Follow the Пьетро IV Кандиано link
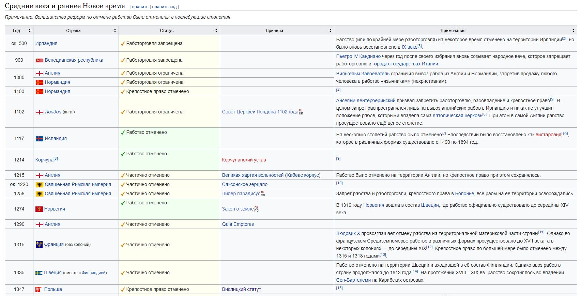This screenshot has height=296, width=581. click(358, 57)
